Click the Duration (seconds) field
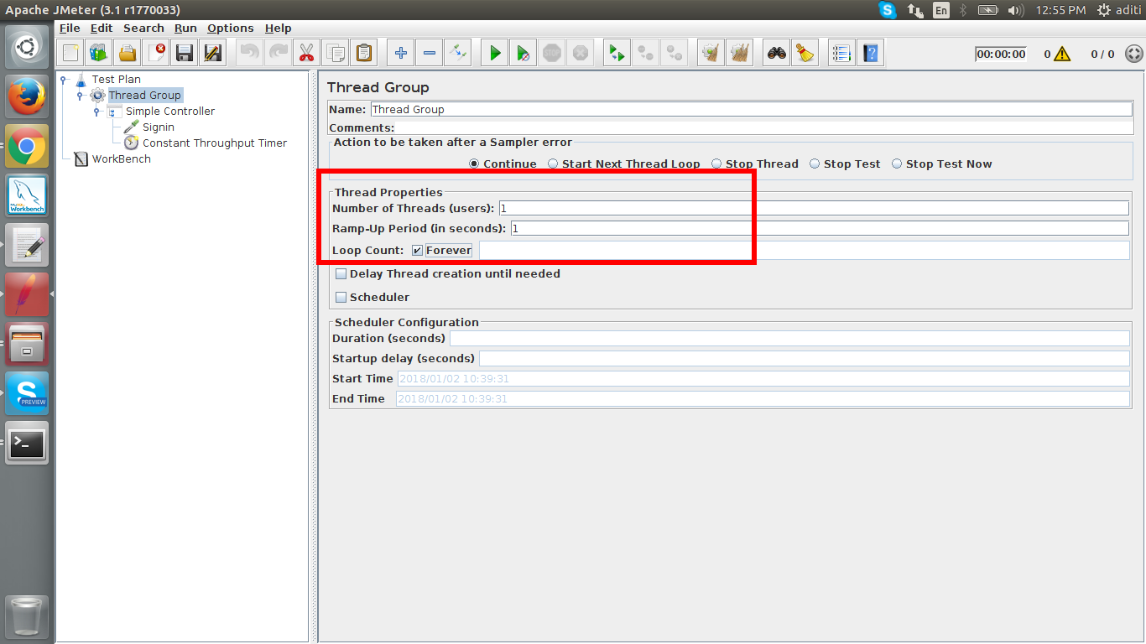Viewport: 1146px width, 644px height. [x=789, y=338]
